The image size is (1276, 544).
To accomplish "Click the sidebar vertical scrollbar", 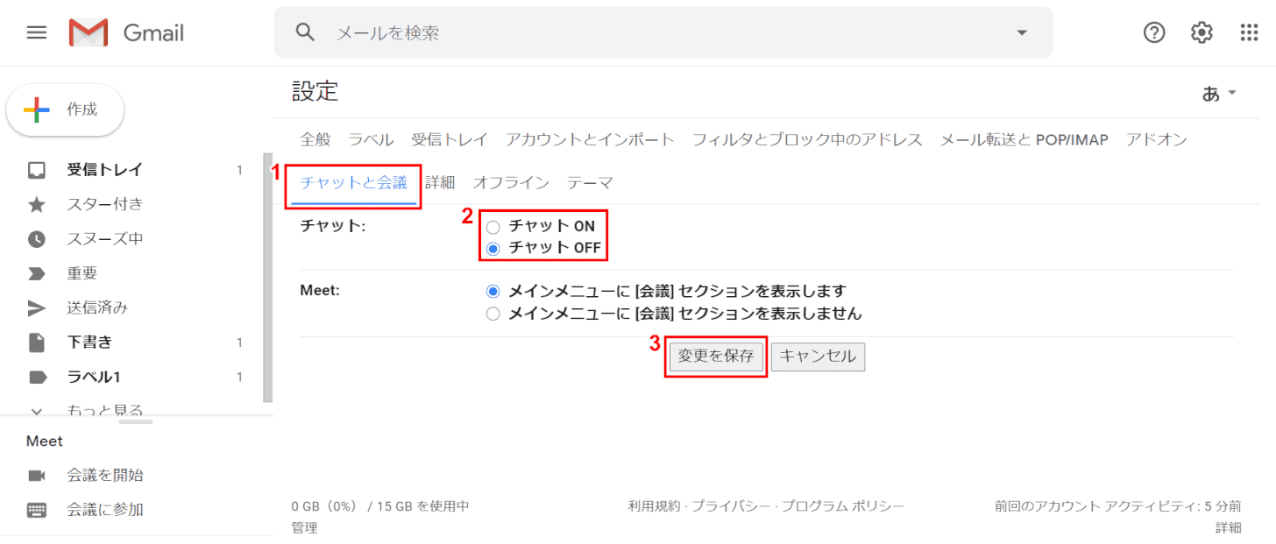I will tap(268, 277).
